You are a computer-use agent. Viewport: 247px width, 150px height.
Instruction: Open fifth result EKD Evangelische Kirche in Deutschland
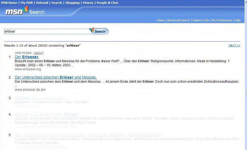(x=88, y=135)
